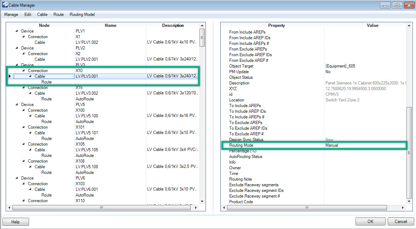Collapse the X15 Connection node
The width and height of the screenshot is (416, 229).
pyautogui.click(x=24, y=88)
